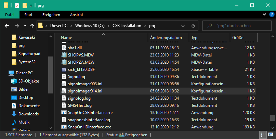Viewport: 276px width, 139px height.
Task: Click the signolog.log document icon
Action: 64,98
